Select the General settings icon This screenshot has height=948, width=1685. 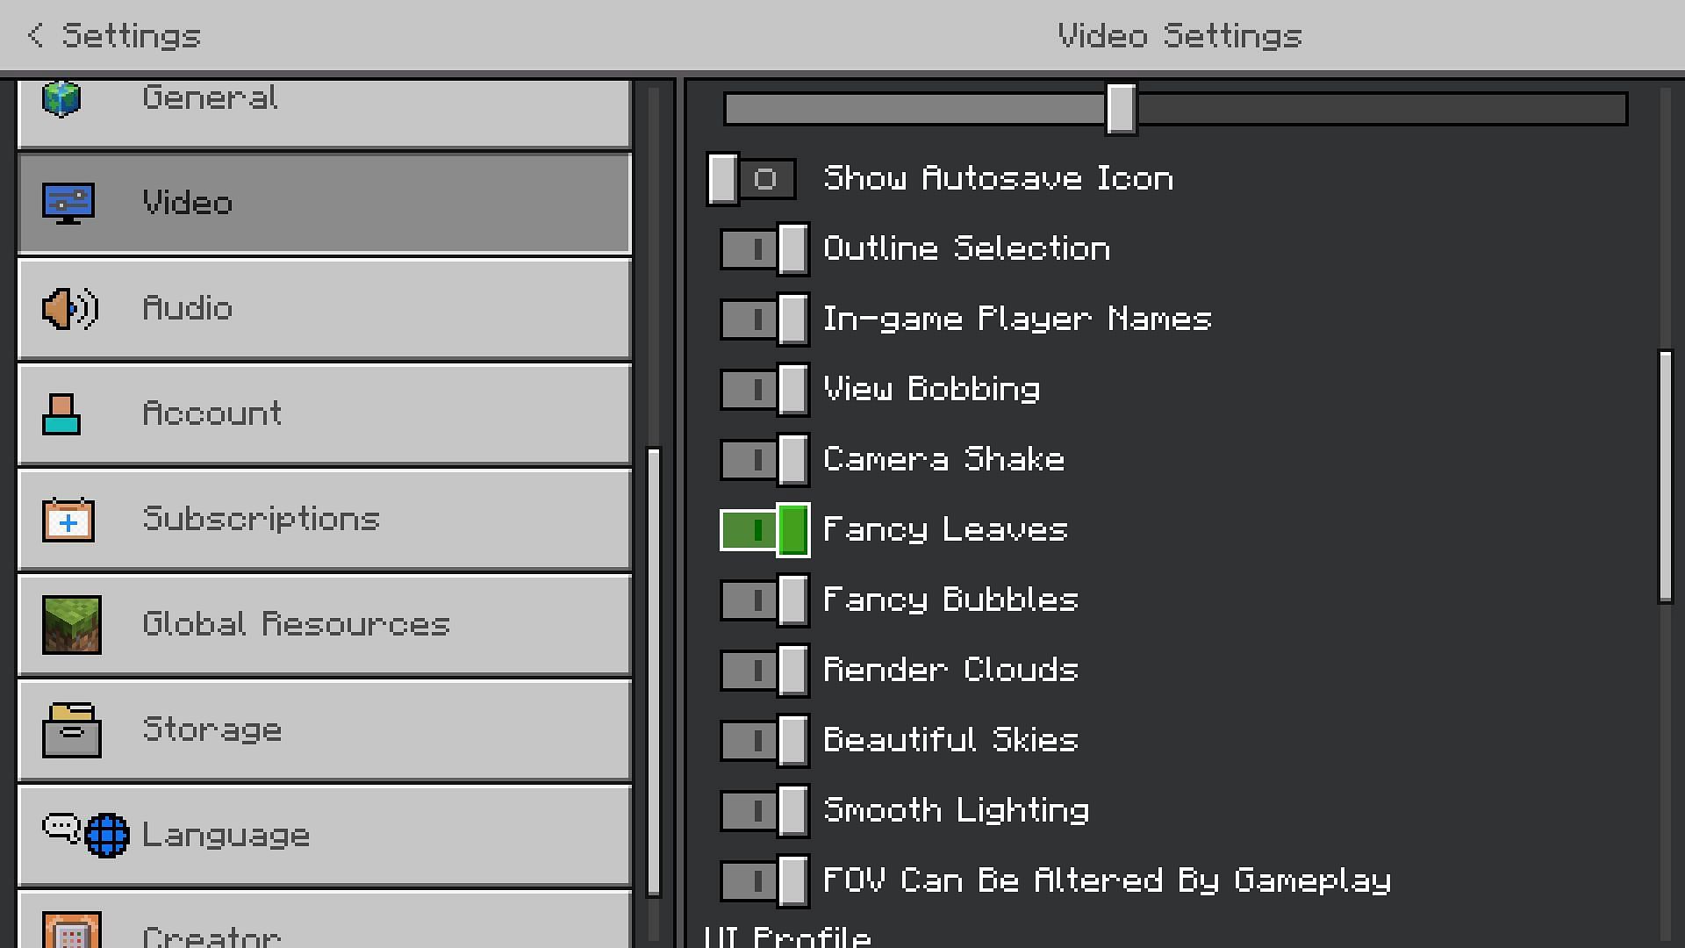point(64,97)
